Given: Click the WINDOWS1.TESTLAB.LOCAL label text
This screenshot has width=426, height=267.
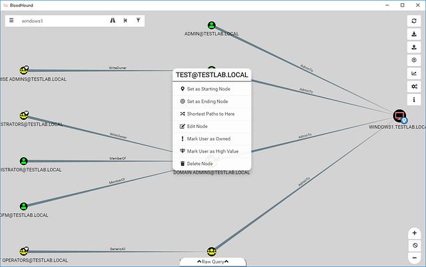Looking at the screenshot, I should pyautogui.click(x=397, y=127).
